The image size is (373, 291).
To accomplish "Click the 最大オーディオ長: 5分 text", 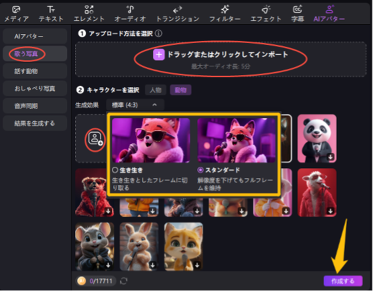I will click(221, 66).
